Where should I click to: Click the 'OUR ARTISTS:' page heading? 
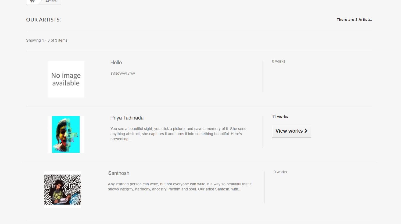point(44,20)
